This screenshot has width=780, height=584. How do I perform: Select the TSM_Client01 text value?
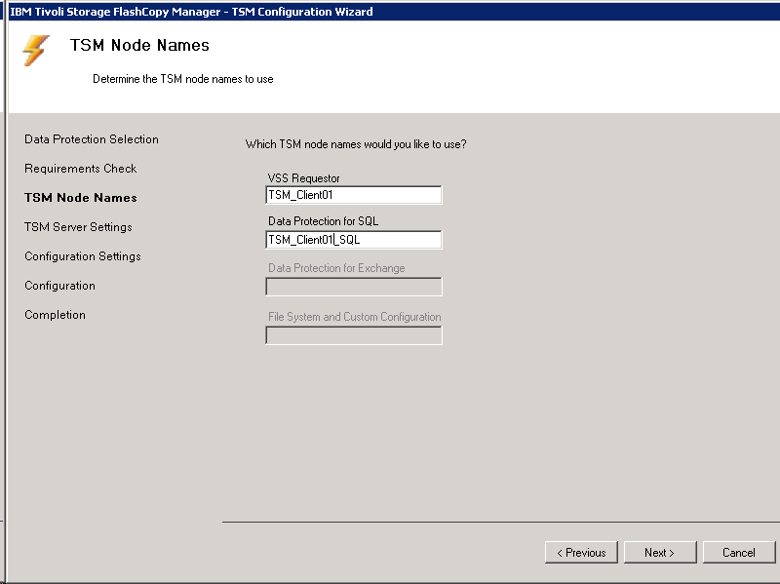[x=300, y=194]
